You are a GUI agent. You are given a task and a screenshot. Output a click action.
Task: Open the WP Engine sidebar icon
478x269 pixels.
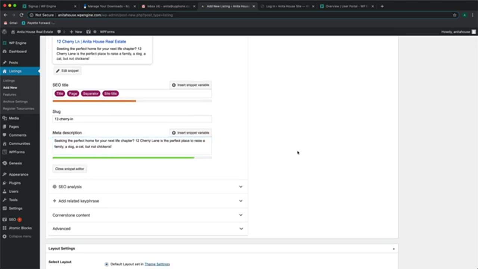coord(4,43)
